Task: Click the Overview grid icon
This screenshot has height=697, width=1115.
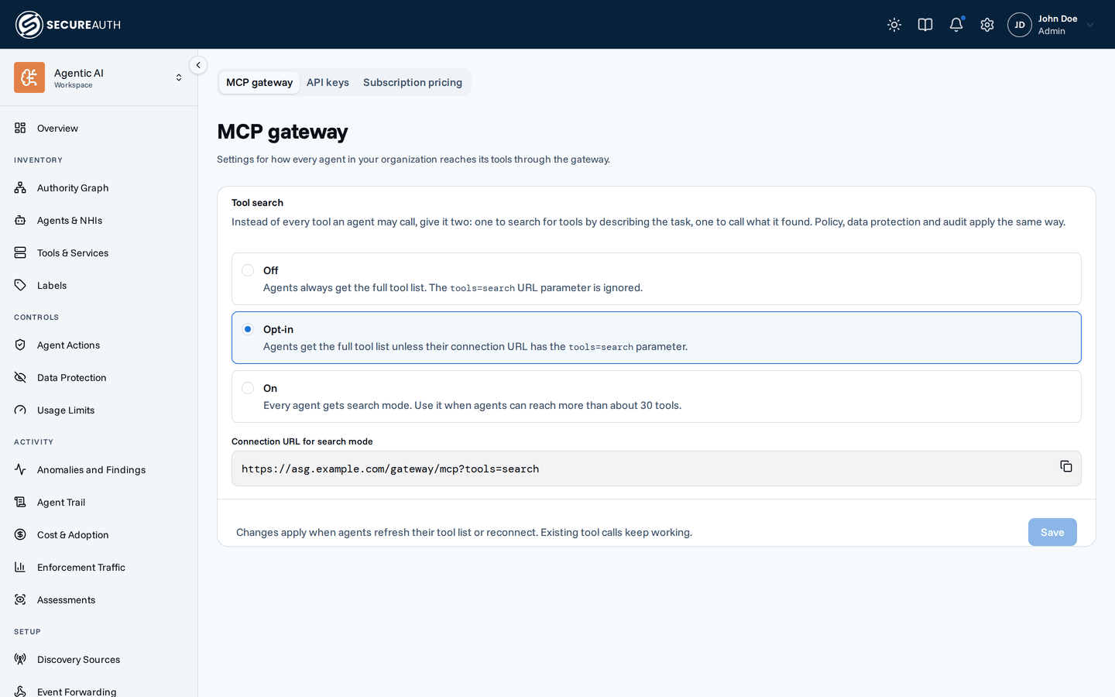Action: [x=20, y=128]
